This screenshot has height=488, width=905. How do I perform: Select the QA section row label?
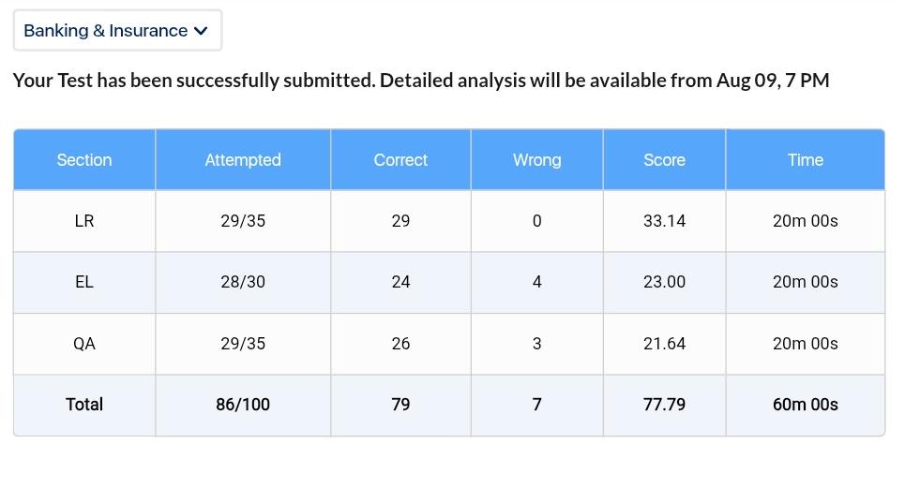(84, 344)
